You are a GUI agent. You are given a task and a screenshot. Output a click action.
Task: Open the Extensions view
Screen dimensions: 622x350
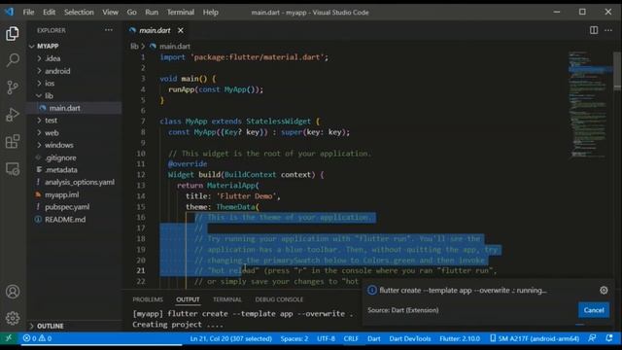(x=13, y=141)
